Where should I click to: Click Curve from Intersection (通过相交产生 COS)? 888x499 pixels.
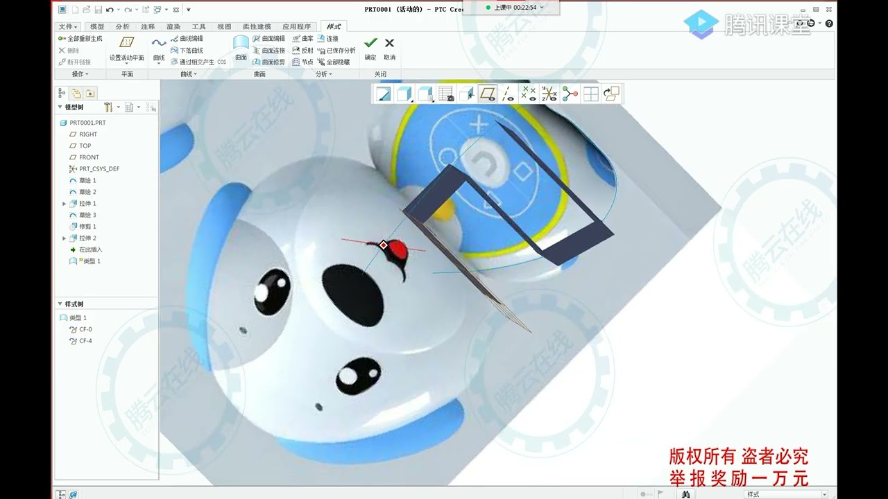coord(198,62)
